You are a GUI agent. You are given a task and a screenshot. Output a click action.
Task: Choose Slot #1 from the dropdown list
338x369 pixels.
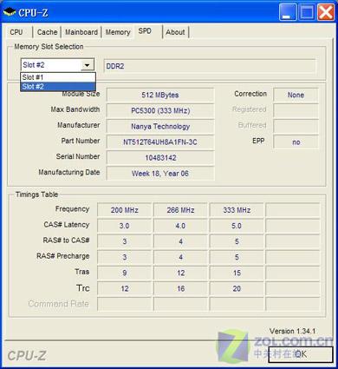pos(58,77)
